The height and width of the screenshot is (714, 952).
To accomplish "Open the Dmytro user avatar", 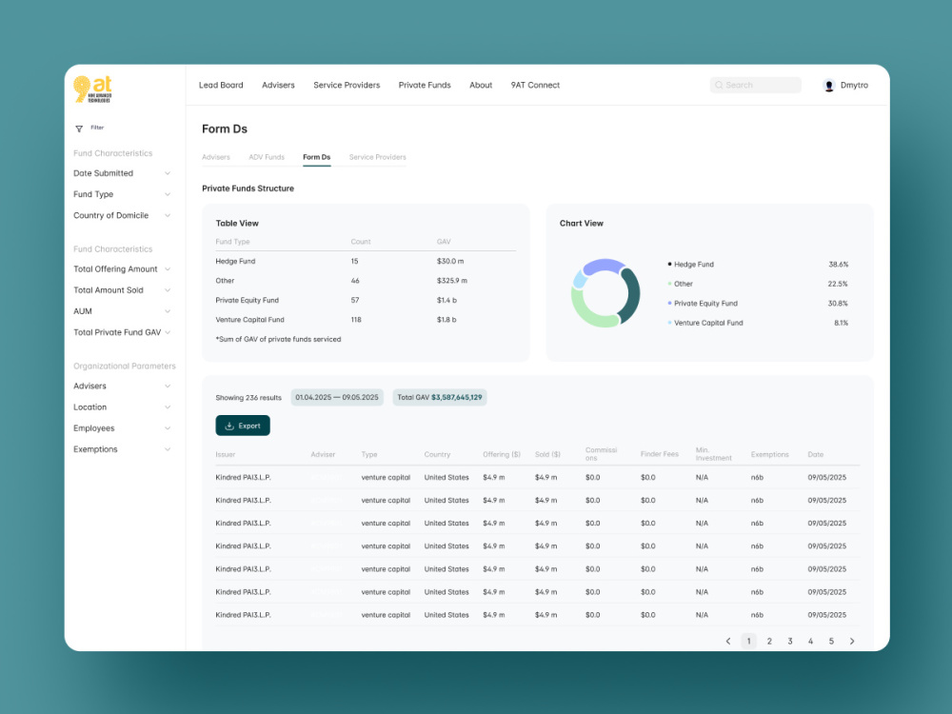I will point(829,86).
